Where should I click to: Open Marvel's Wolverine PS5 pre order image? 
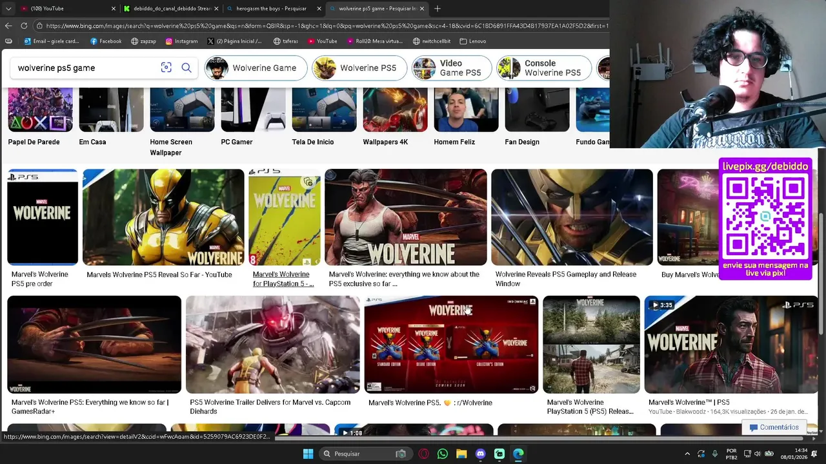point(43,217)
